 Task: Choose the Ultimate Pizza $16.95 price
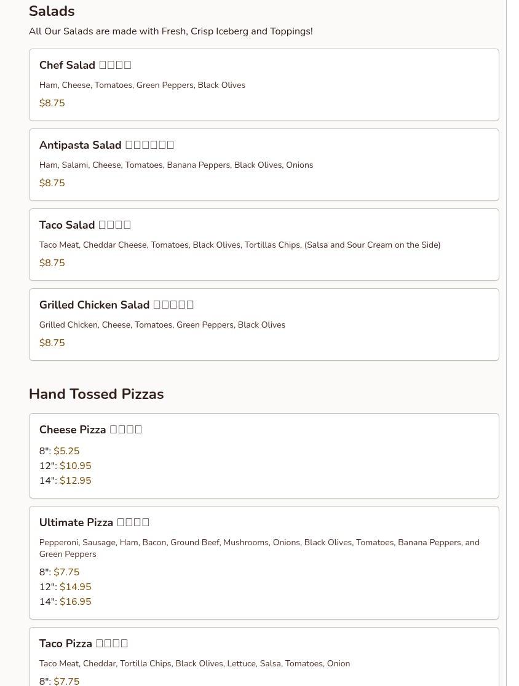pyautogui.click(x=75, y=602)
